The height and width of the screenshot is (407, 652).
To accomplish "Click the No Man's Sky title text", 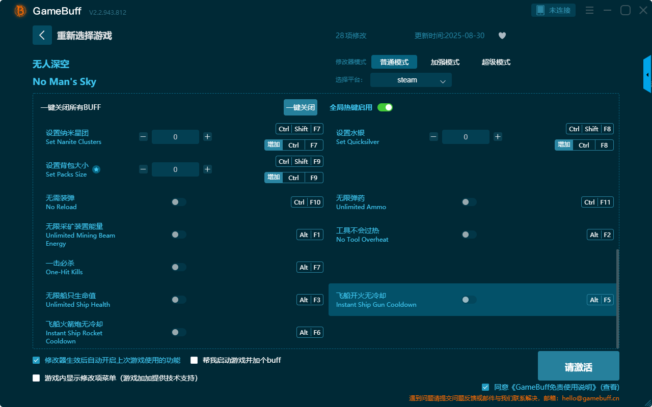I will click(x=64, y=81).
